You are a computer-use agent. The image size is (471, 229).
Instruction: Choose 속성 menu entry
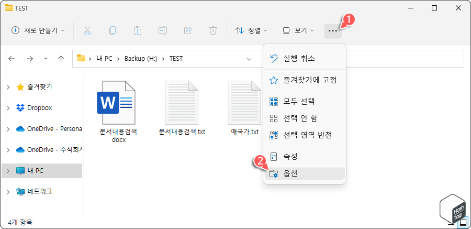305,157
